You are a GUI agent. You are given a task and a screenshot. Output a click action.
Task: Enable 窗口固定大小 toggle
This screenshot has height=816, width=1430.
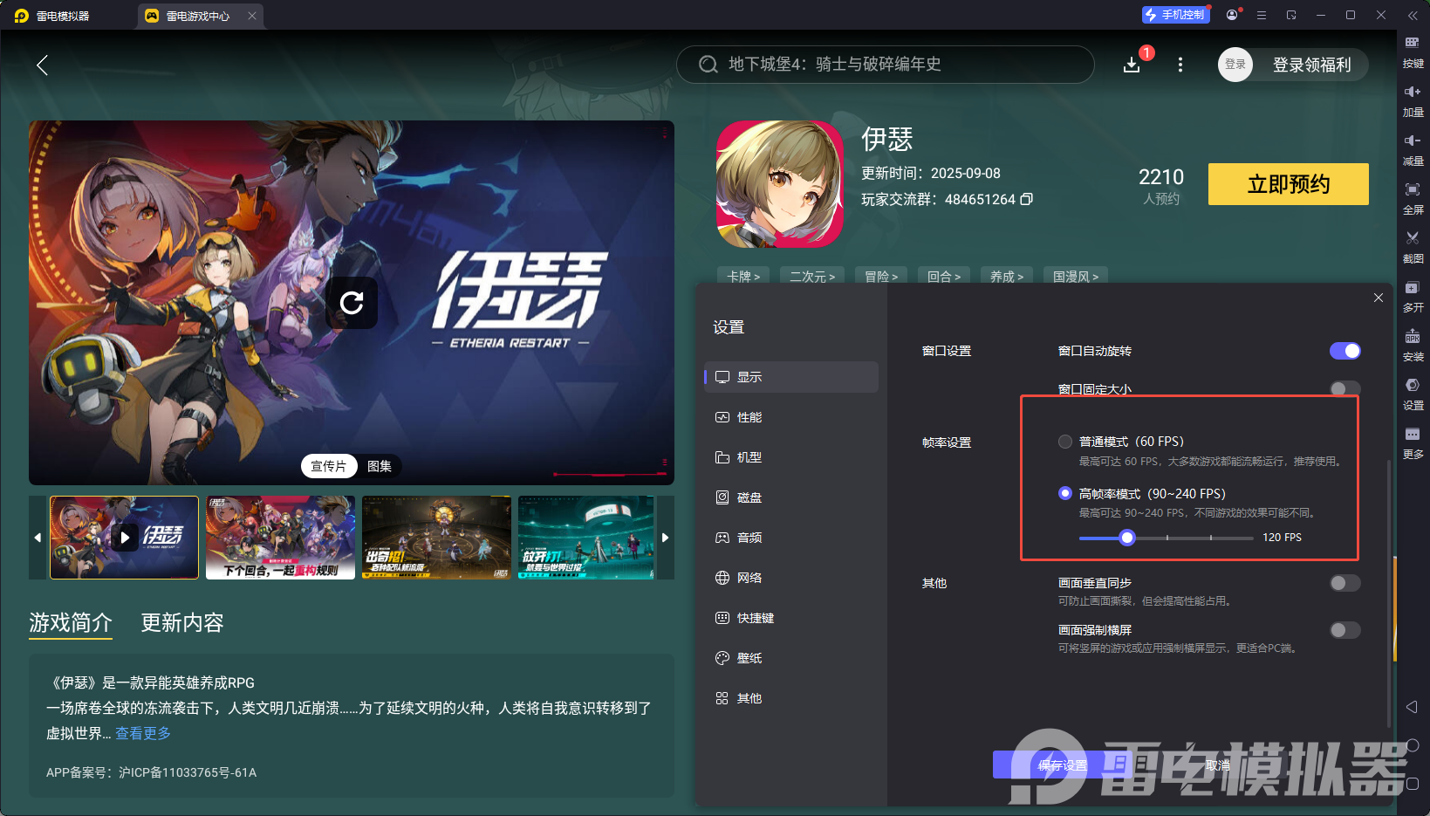1344,388
